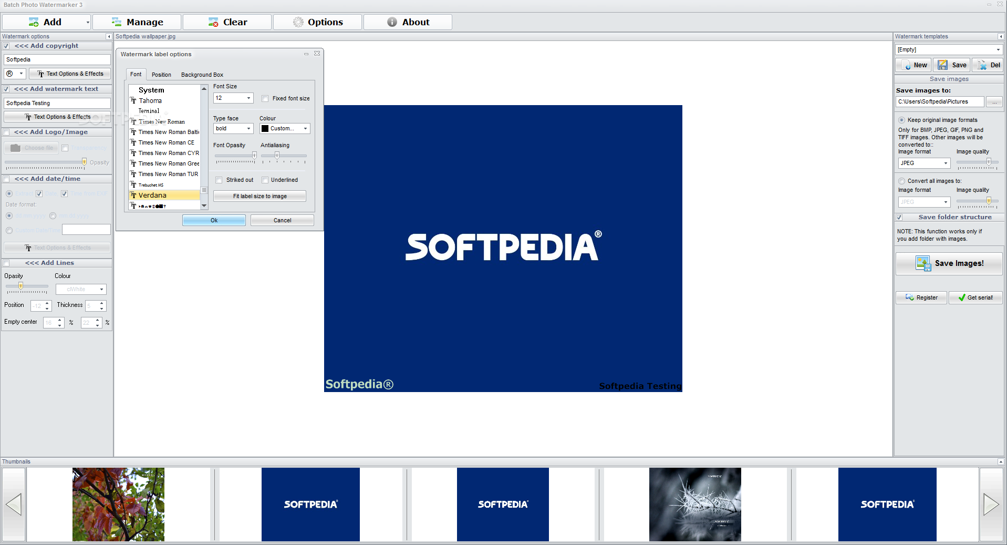The height and width of the screenshot is (545, 1007).
Task: Click the Save Images! picture icon
Action: [923, 263]
